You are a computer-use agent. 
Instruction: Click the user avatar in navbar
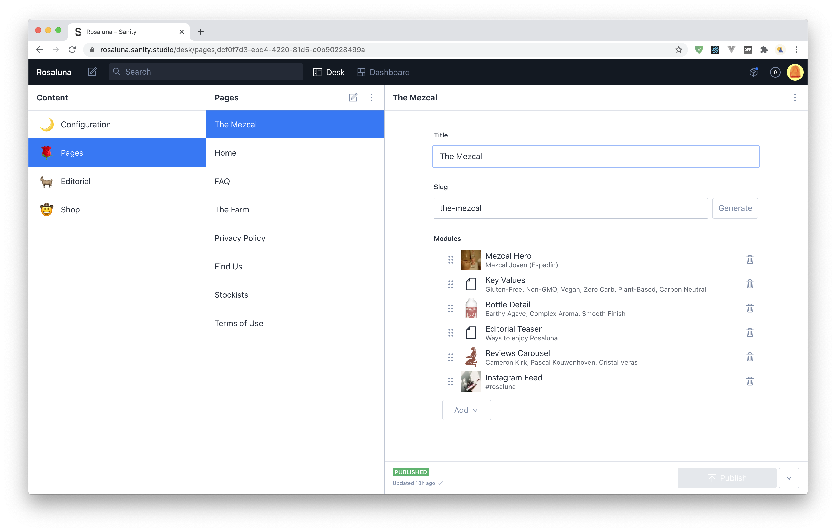pyautogui.click(x=795, y=72)
